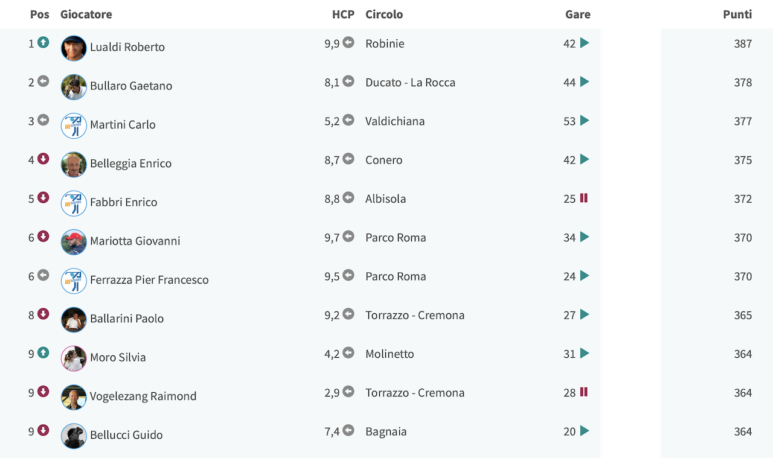The image size is (773, 458).
Task: Click the green up arrow beside Moro Silvia
Action: tap(43, 352)
